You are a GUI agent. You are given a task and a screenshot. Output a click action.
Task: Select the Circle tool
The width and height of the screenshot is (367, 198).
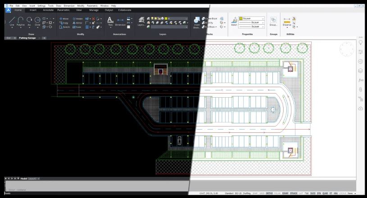(37, 21)
